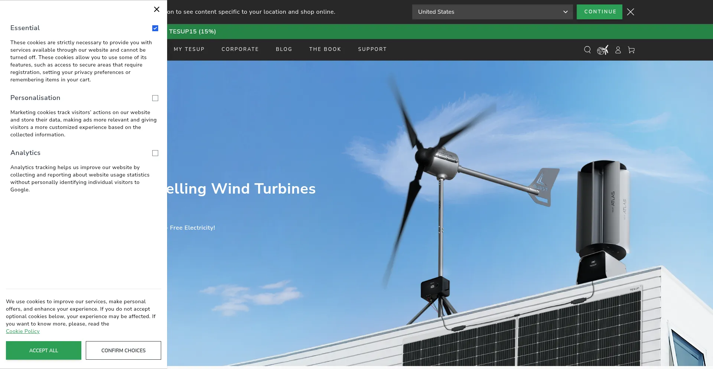The width and height of the screenshot is (713, 369).
Task: Toggle the Essential cookies checkbox
Action: click(x=155, y=28)
